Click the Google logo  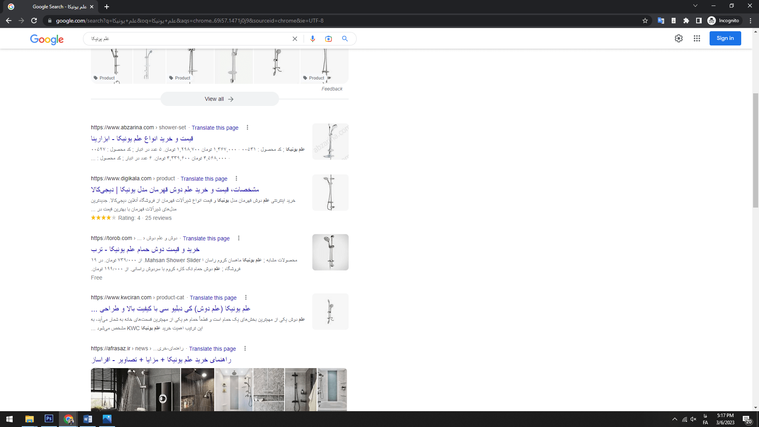click(x=47, y=39)
